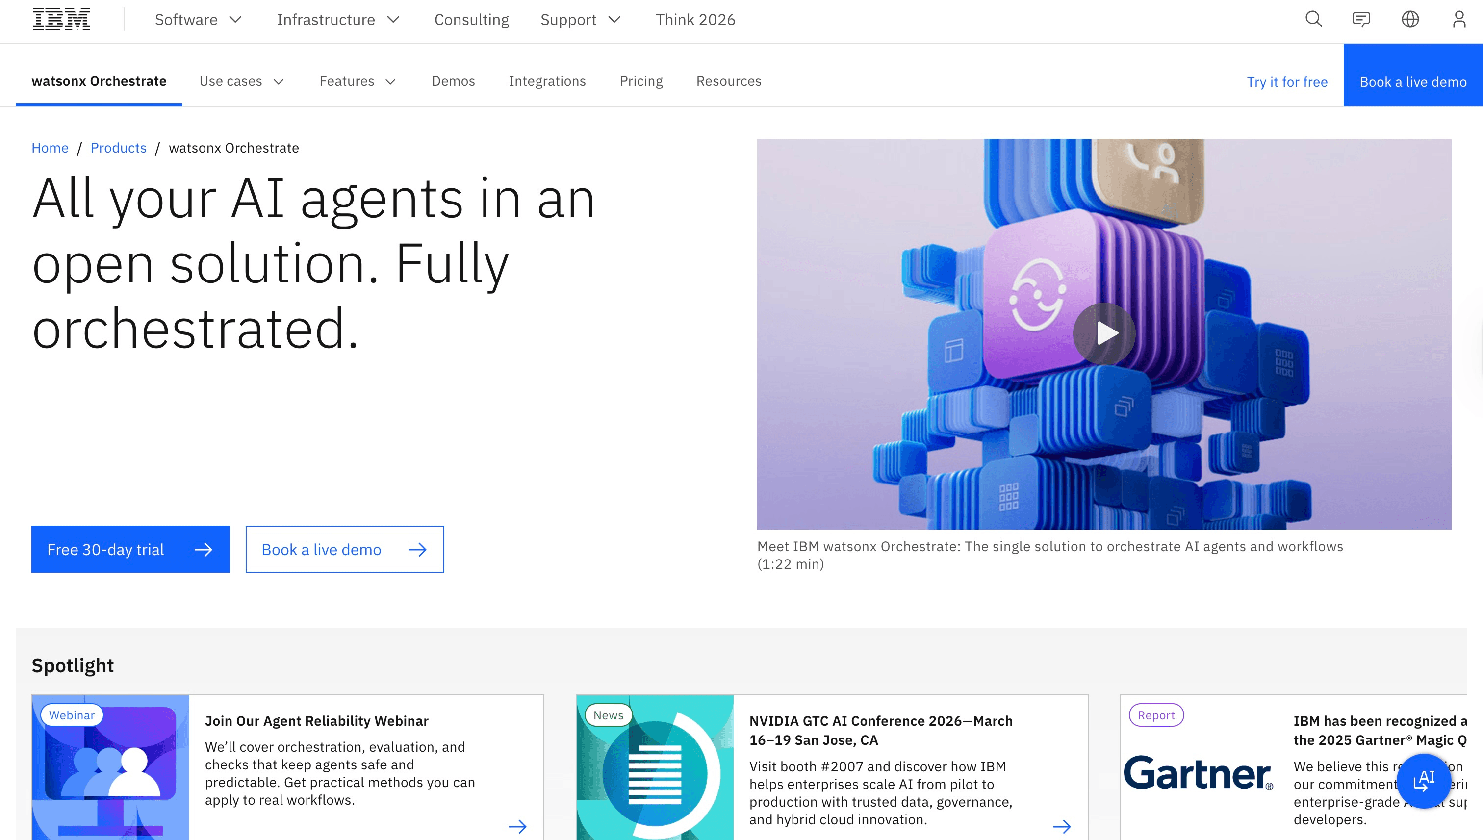Expand the Support dropdown
The image size is (1483, 840).
pyautogui.click(x=580, y=20)
